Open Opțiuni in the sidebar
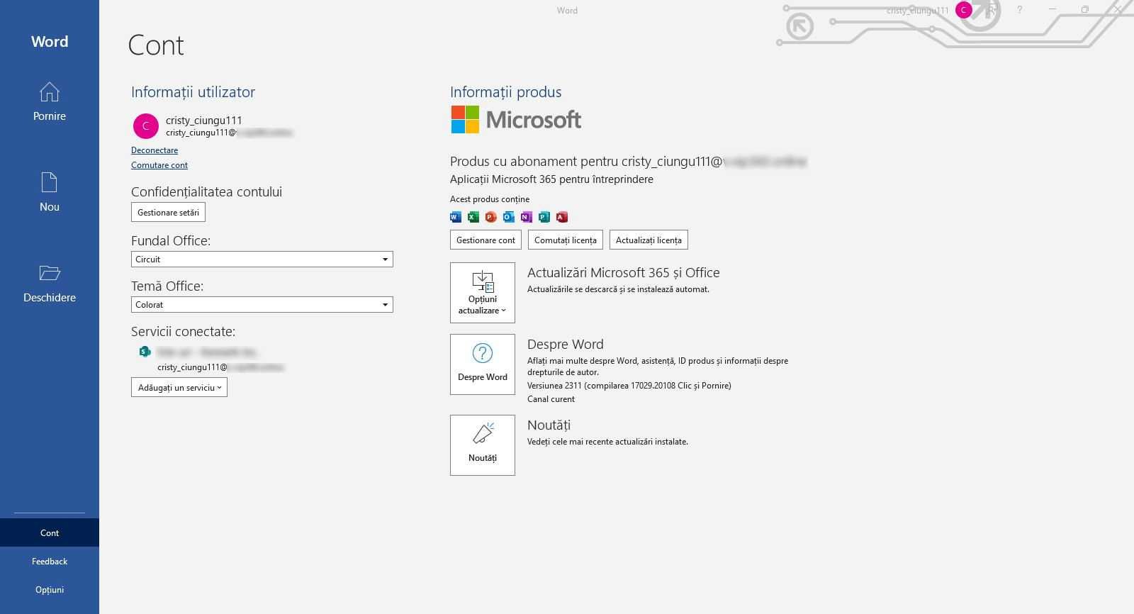 coord(50,589)
